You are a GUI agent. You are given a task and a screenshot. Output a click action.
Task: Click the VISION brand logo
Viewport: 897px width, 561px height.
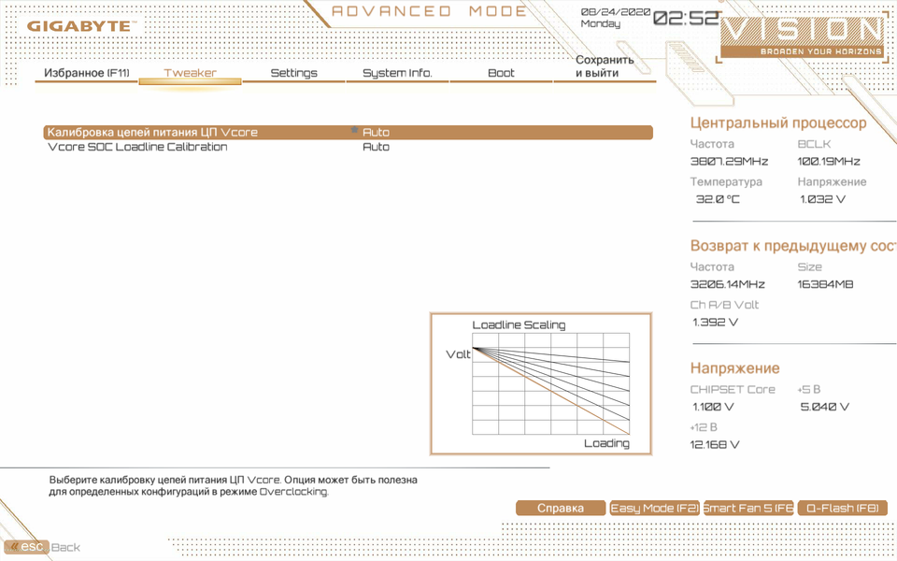click(803, 37)
